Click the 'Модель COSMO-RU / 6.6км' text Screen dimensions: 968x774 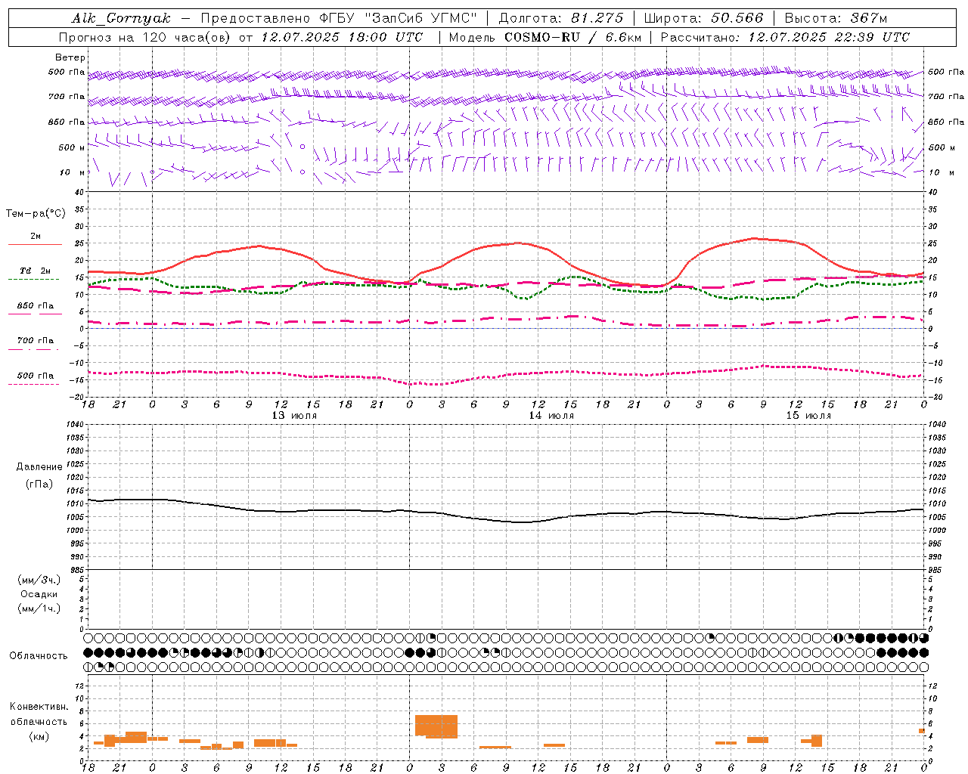tap(545, 37)
